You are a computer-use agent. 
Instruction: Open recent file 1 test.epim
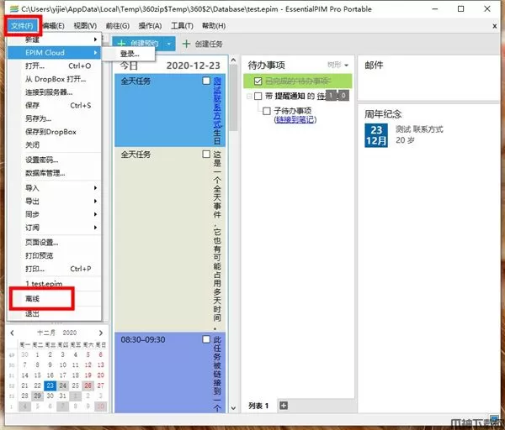[x=54, y=284]
